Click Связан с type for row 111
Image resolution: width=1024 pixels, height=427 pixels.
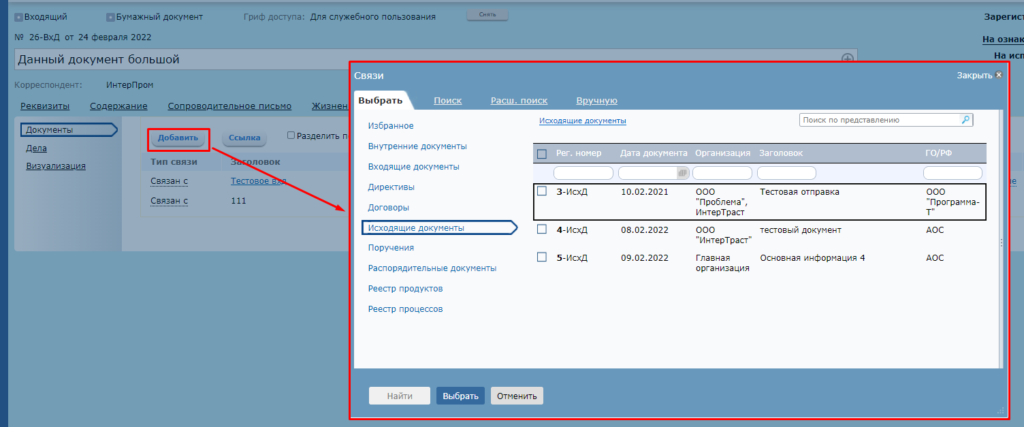click(169, 201)
